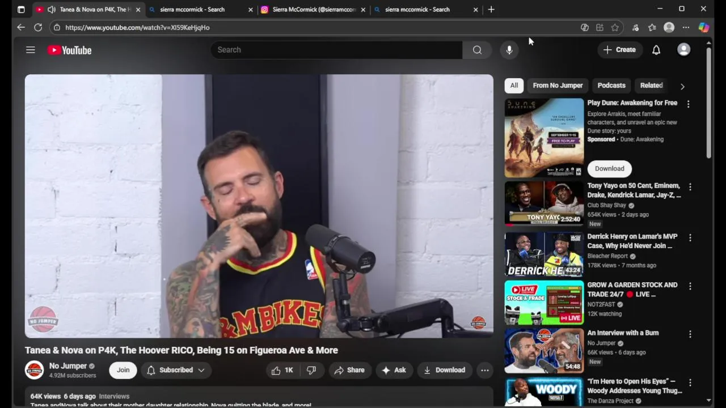This screenshot has width=726, height=408.
Task: Share this video
Action: click(349, 370)
